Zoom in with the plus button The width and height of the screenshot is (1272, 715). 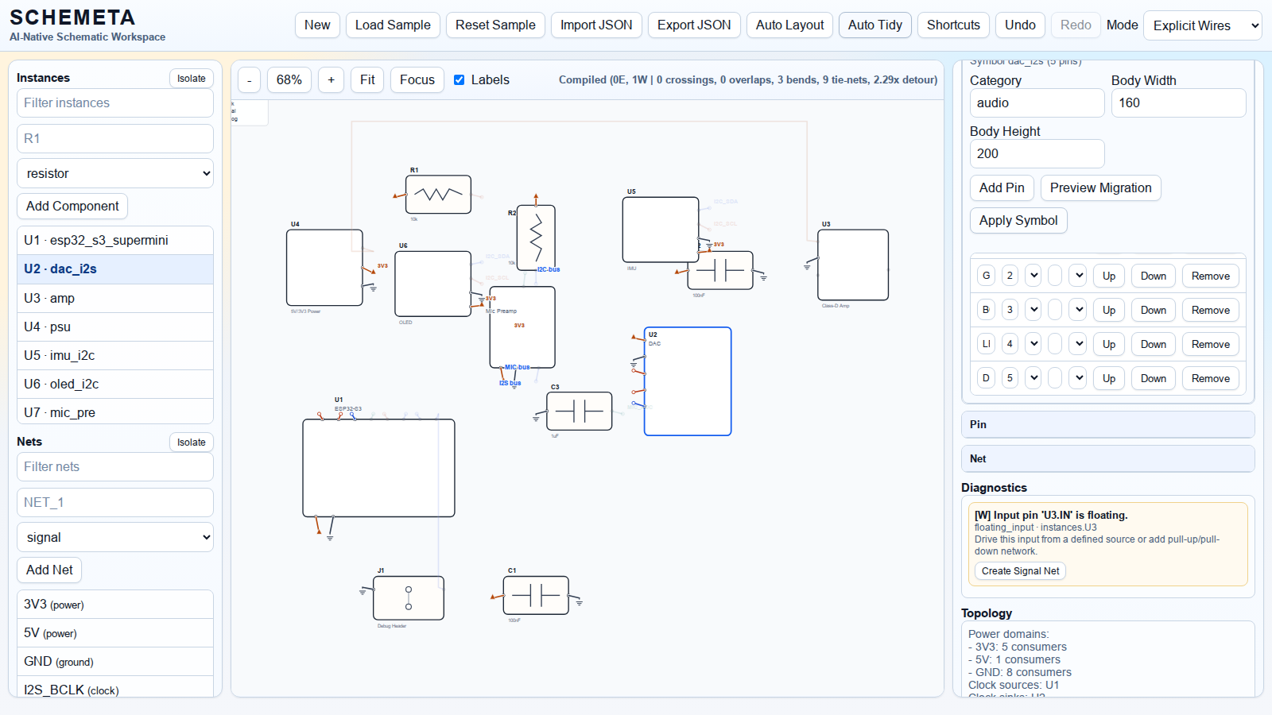pyautogui.click(x=331, y=80)
